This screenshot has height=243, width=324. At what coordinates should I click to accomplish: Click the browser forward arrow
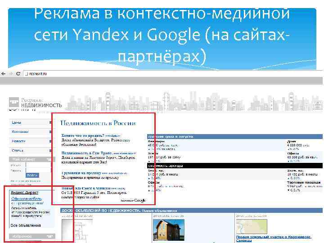coord(11,73)
